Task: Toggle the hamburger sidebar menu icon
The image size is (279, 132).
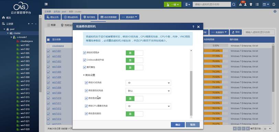Action: 46,4
